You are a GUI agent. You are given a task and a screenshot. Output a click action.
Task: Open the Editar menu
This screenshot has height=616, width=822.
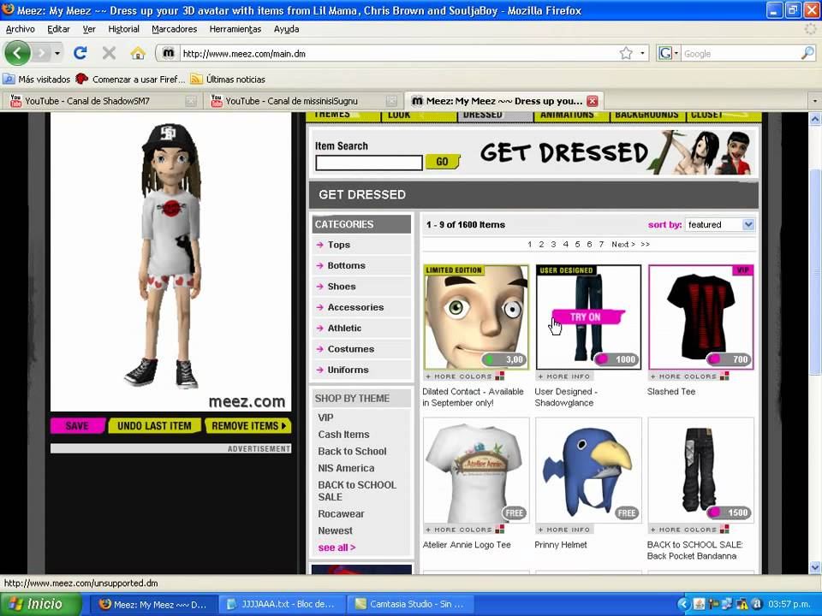tap(58, 29)
